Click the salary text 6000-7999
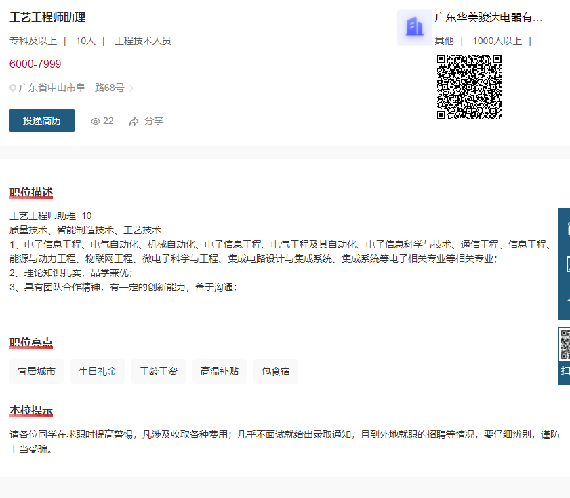The height and width of the screenshot is (498, 570). coord(35,64)
